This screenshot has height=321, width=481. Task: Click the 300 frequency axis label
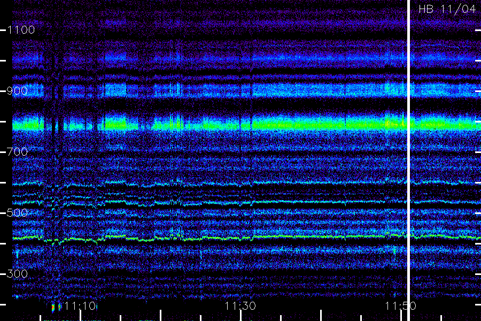[17, 274]
